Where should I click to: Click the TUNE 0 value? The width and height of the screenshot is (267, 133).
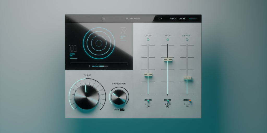coord(173,19)
